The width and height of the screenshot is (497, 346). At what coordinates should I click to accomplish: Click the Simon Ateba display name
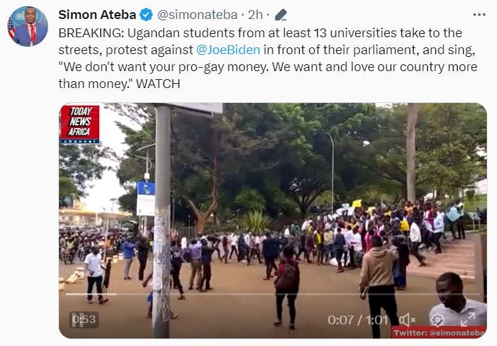pos(97,15)
